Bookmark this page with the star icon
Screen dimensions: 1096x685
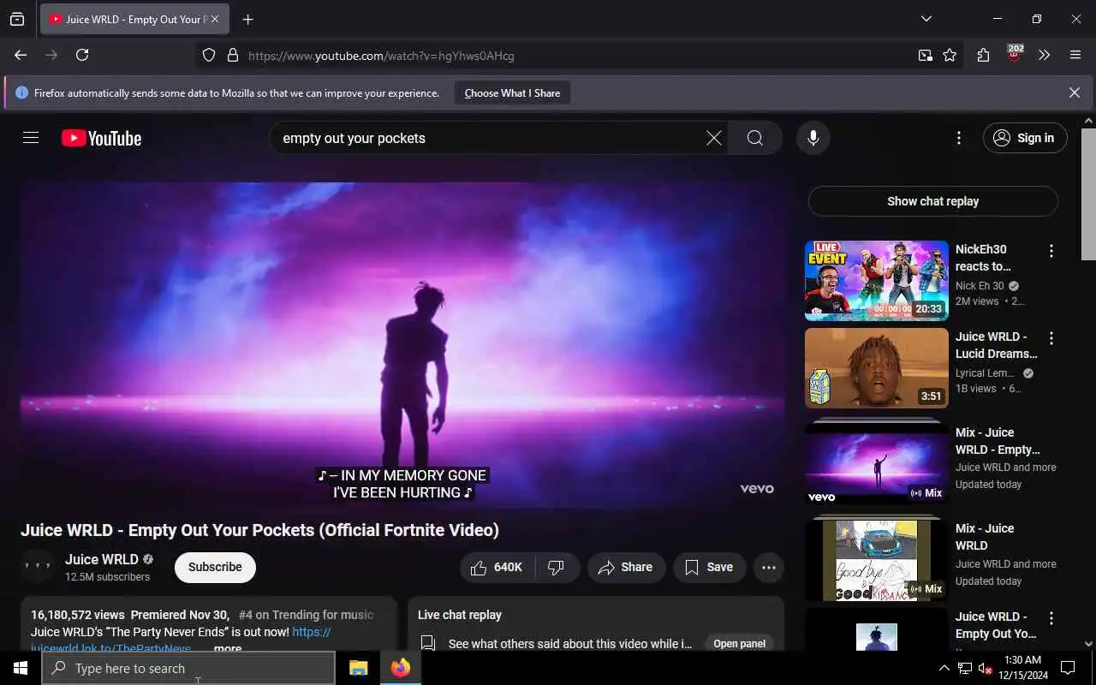pos(950,56)
